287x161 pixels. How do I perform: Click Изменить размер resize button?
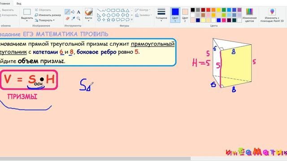(48, 15)
